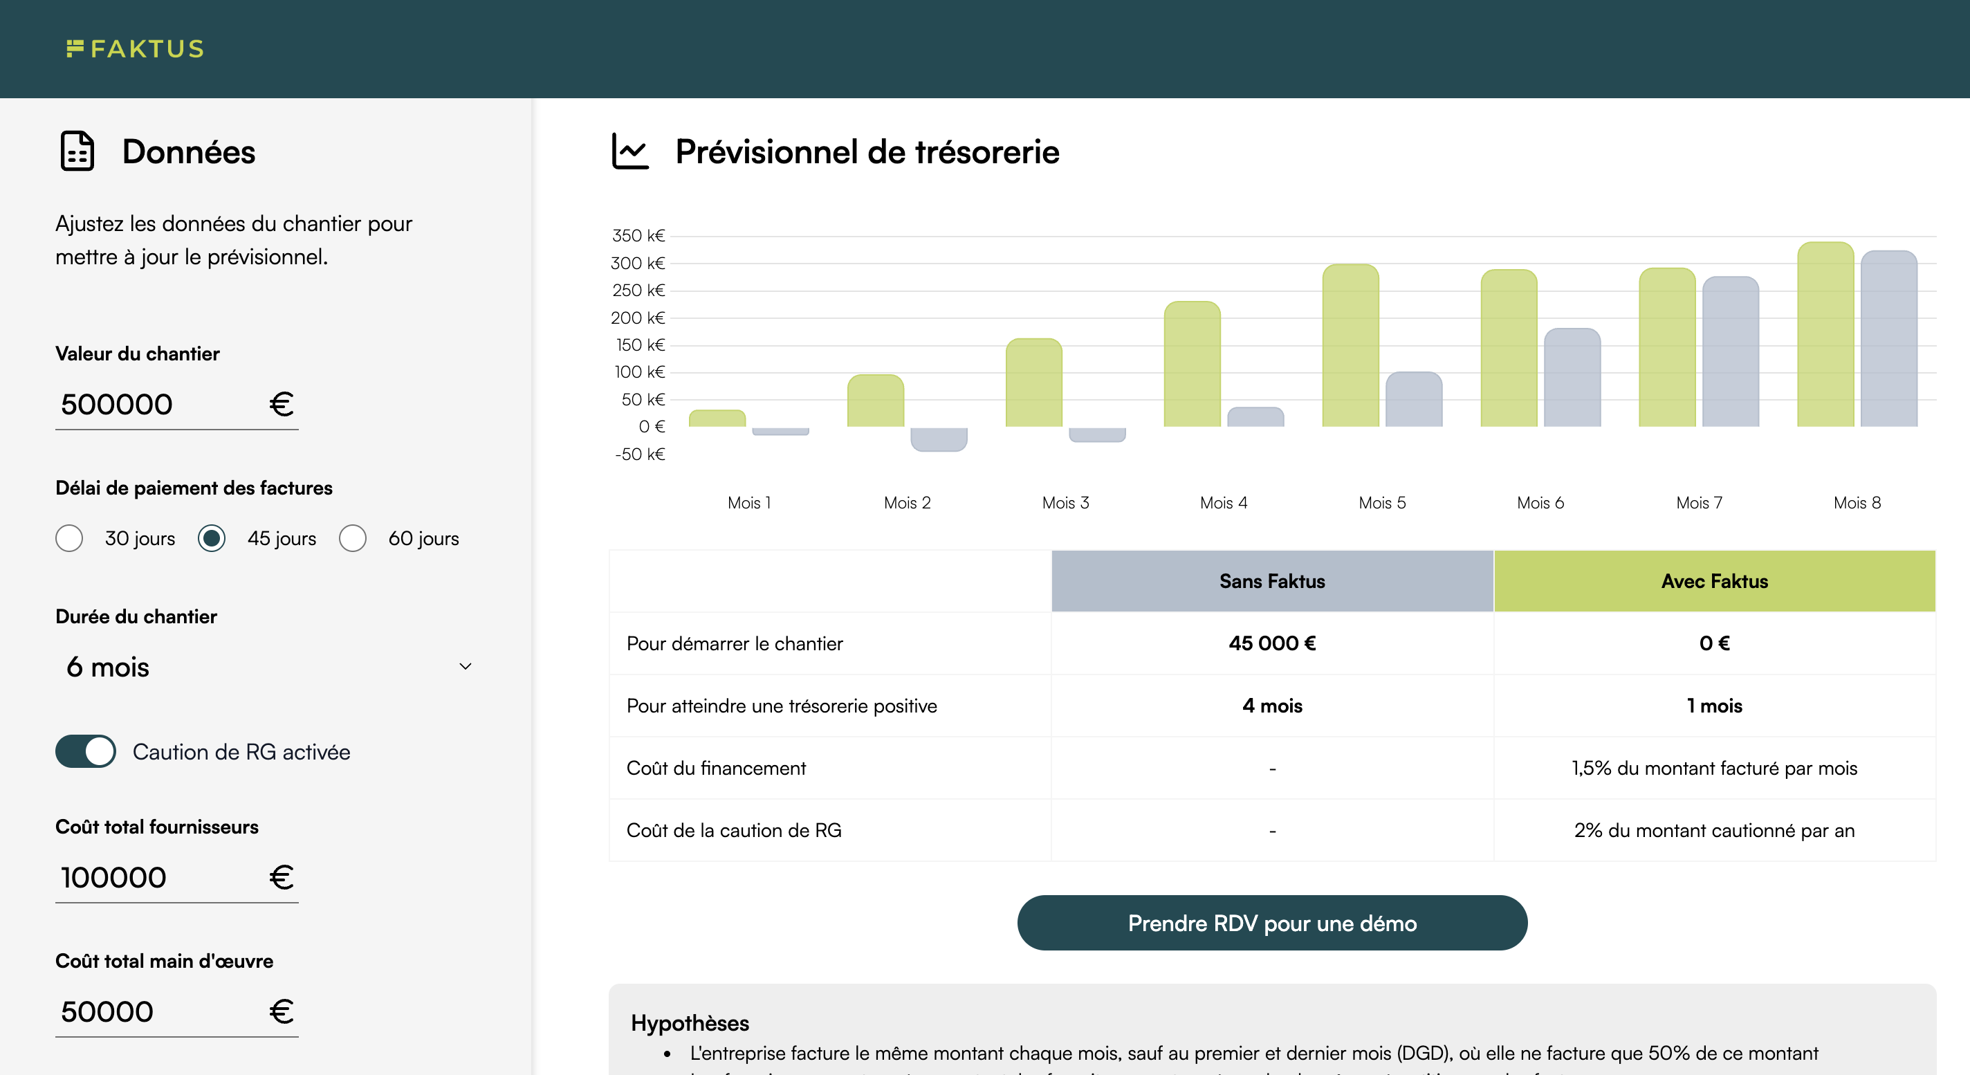Screen dimensions: 1970x1075
Task: Click the Délai de paiement des factures label
Action: pyautogui.click(x=194, y=488)
